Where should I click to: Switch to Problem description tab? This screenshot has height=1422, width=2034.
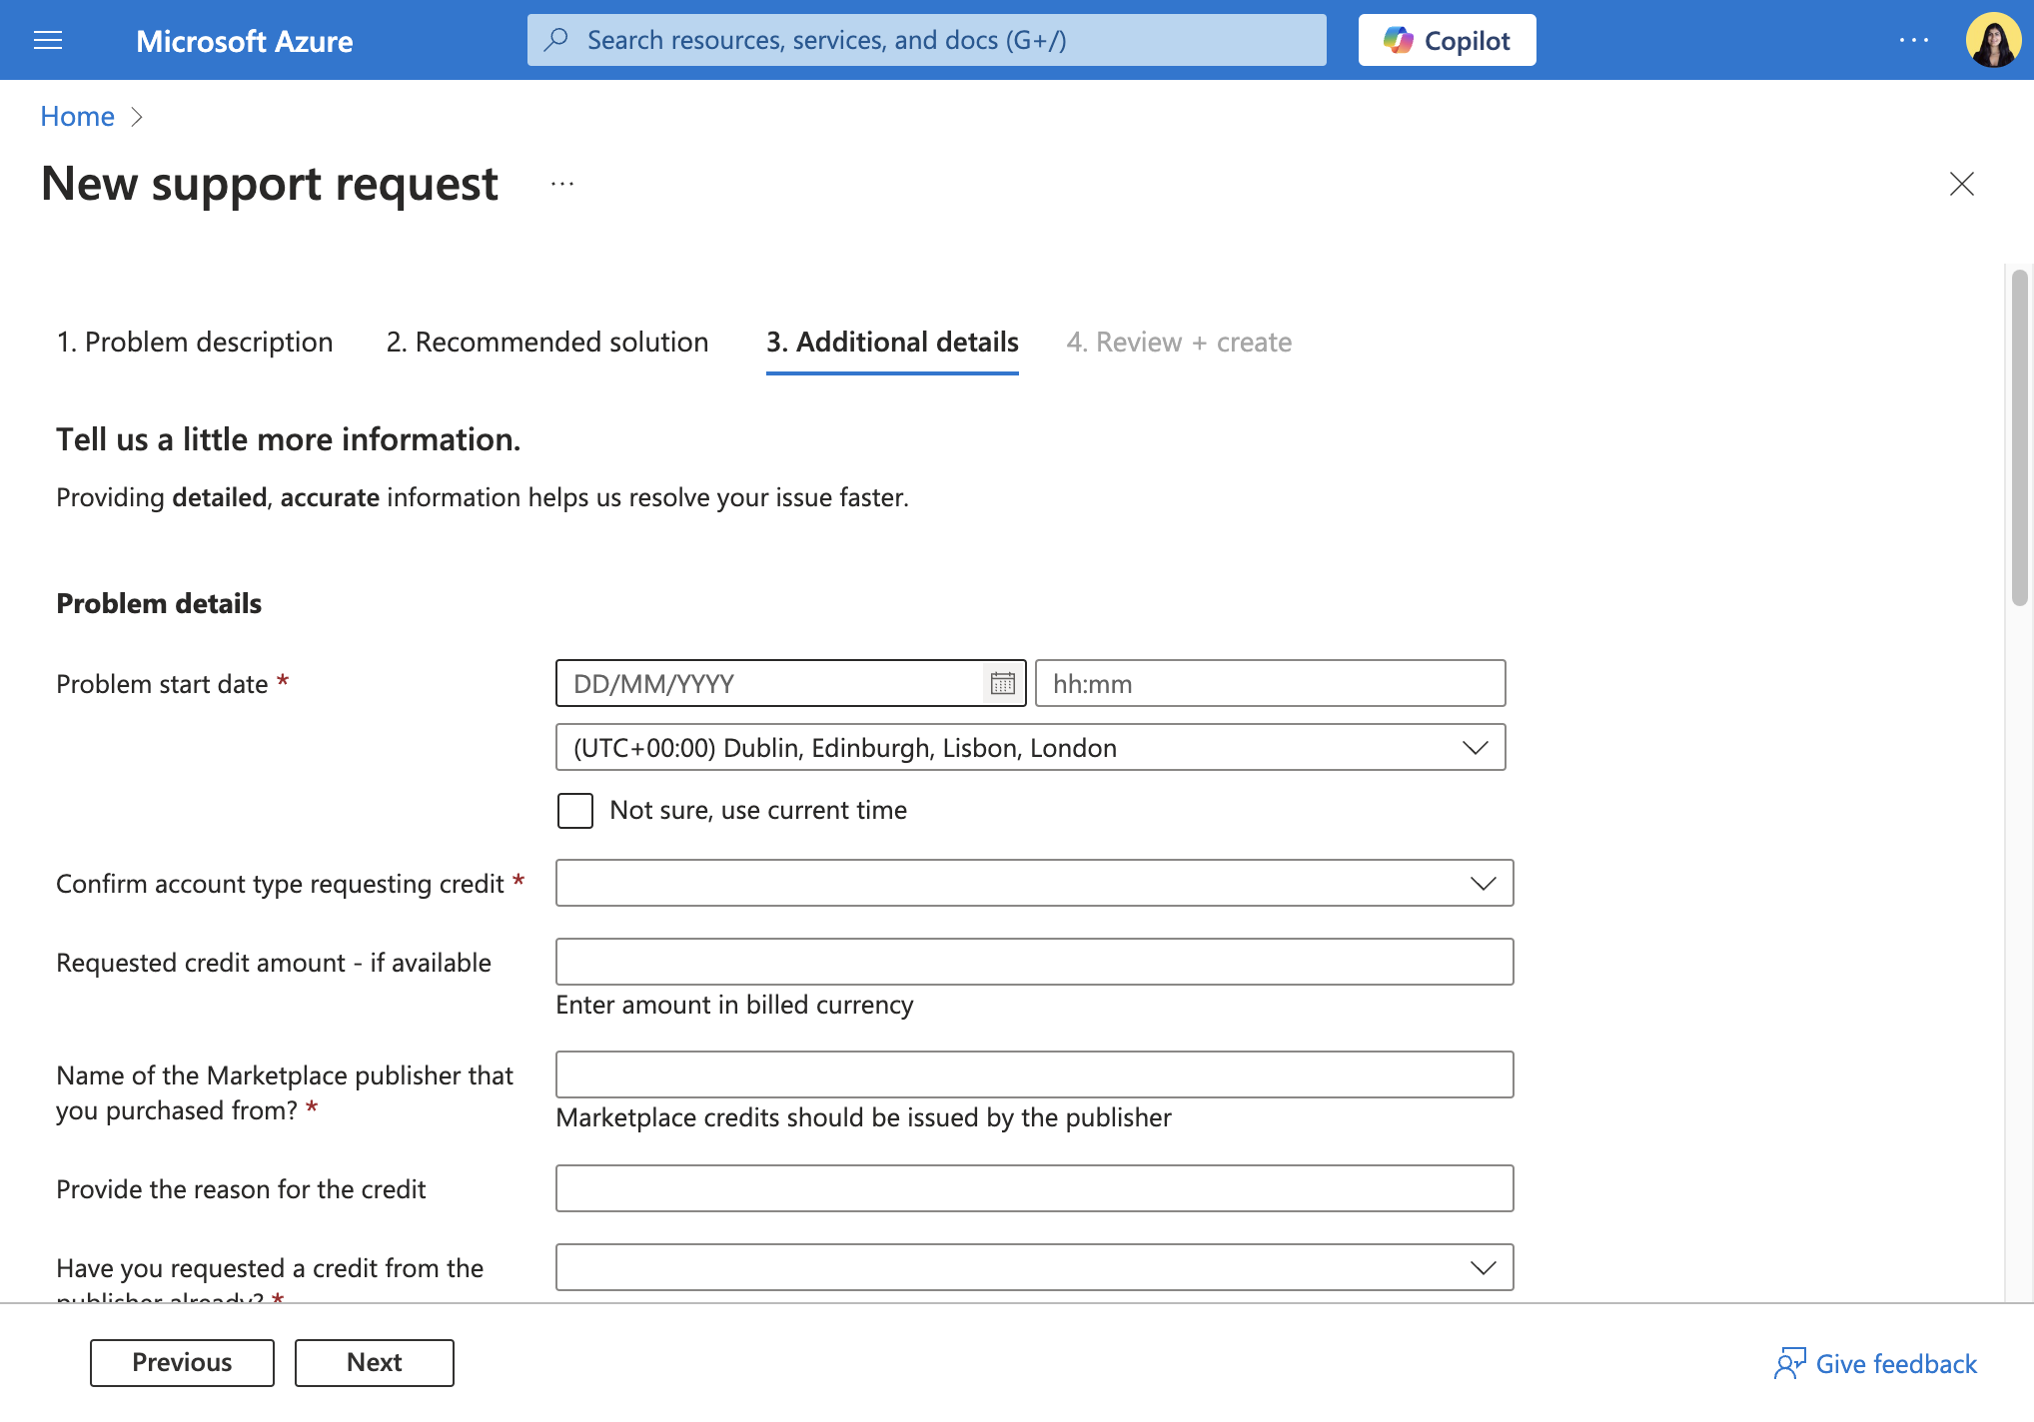tap(195, 343)
